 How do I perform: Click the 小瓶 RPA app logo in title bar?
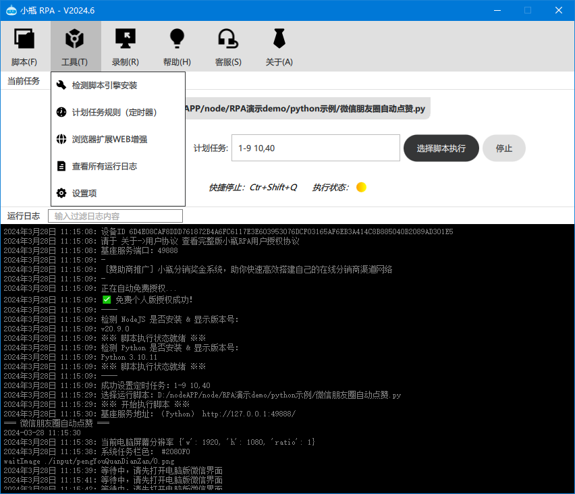point(11,10)
